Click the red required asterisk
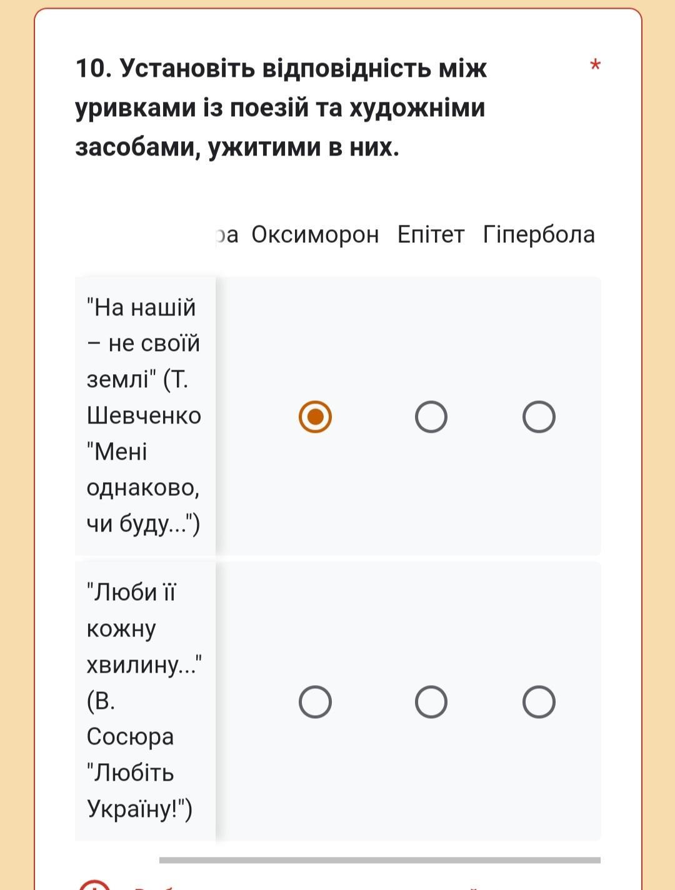The height and width of the screenshot is (890, 675). coord(595,66)
